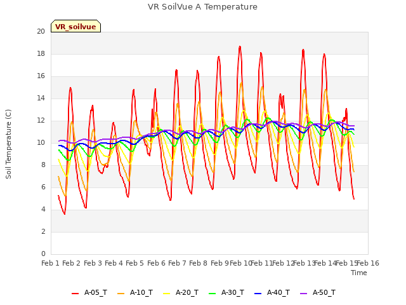Click the y-axis value 4
Screen dimensions: 406x305
tap(43, 209)
